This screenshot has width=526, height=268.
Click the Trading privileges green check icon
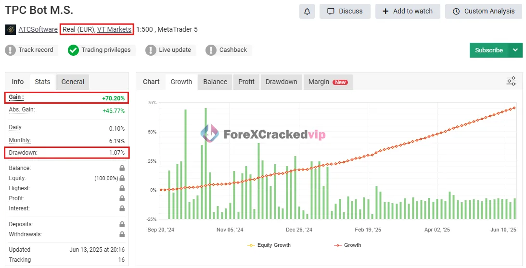[x=73, y=50]
